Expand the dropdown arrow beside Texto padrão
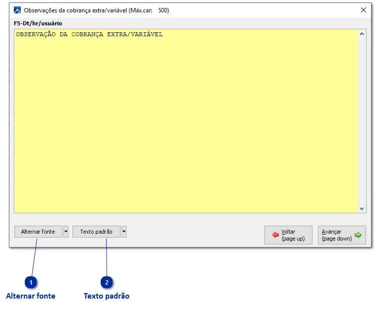 (124, 232)
